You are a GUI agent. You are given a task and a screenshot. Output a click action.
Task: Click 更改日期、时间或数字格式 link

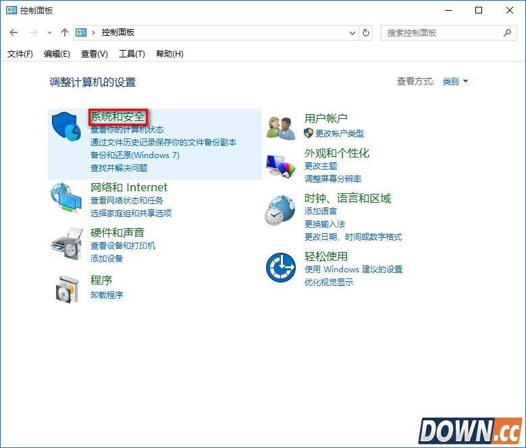(x=353, y=237)
